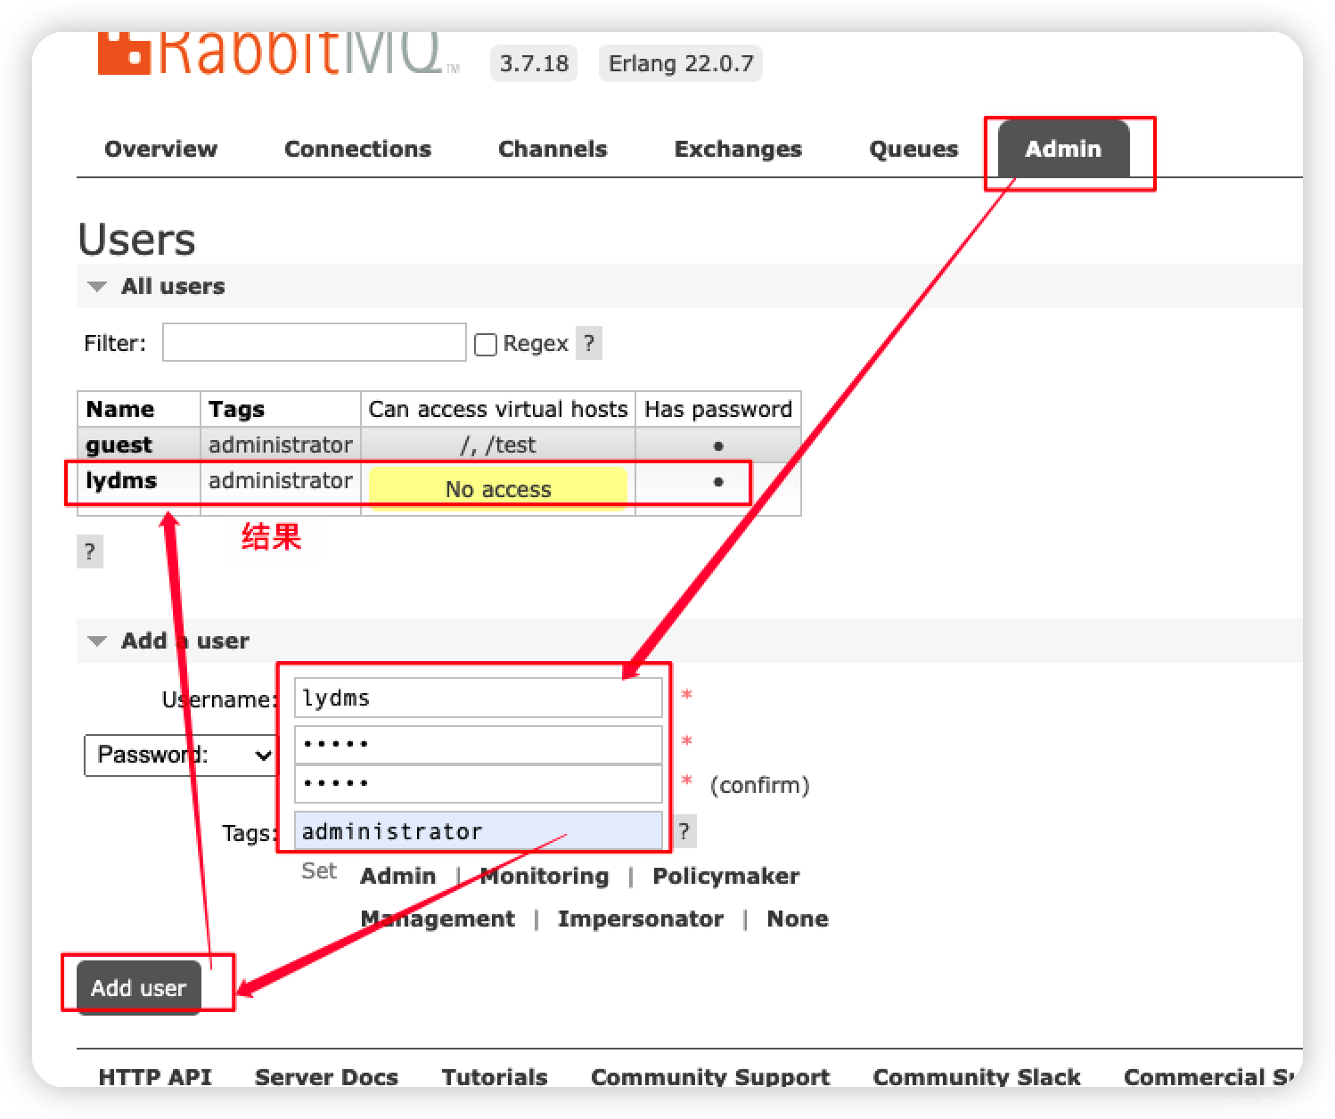The image size is (1335, 1119).
Task: Open the Admin tab
Action: pyautogui.click(x=1063, y=149)
